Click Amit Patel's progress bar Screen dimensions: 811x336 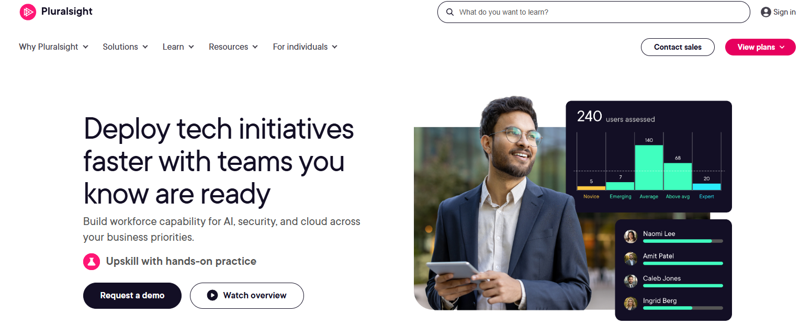click(683, 263)
